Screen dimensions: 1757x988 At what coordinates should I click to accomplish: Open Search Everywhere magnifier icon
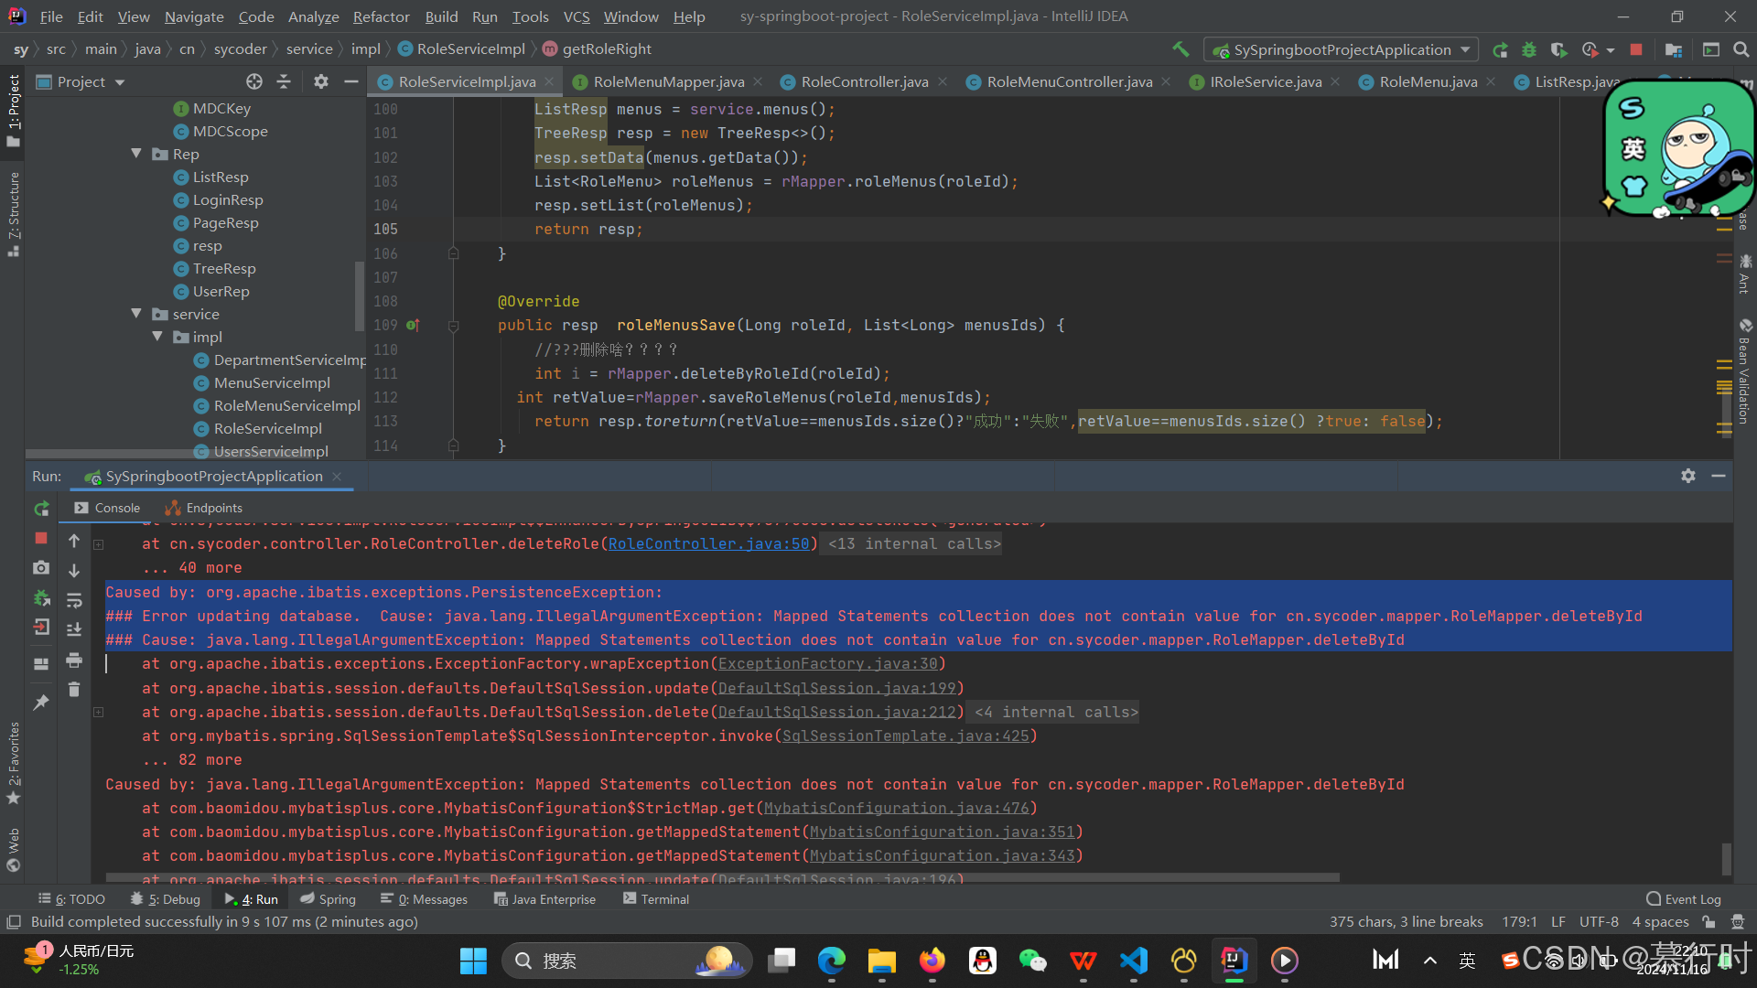(1741, 49)
